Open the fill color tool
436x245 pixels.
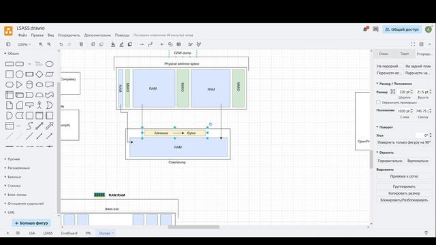(113, 44)
